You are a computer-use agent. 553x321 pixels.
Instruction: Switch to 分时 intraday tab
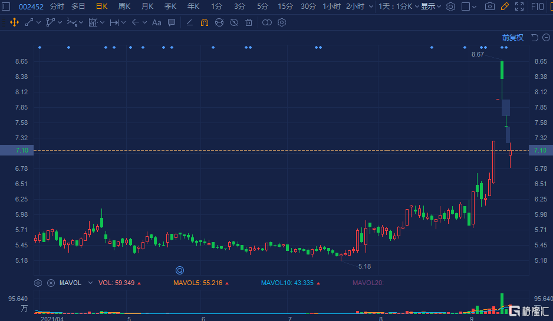click(x=57, y=6)
